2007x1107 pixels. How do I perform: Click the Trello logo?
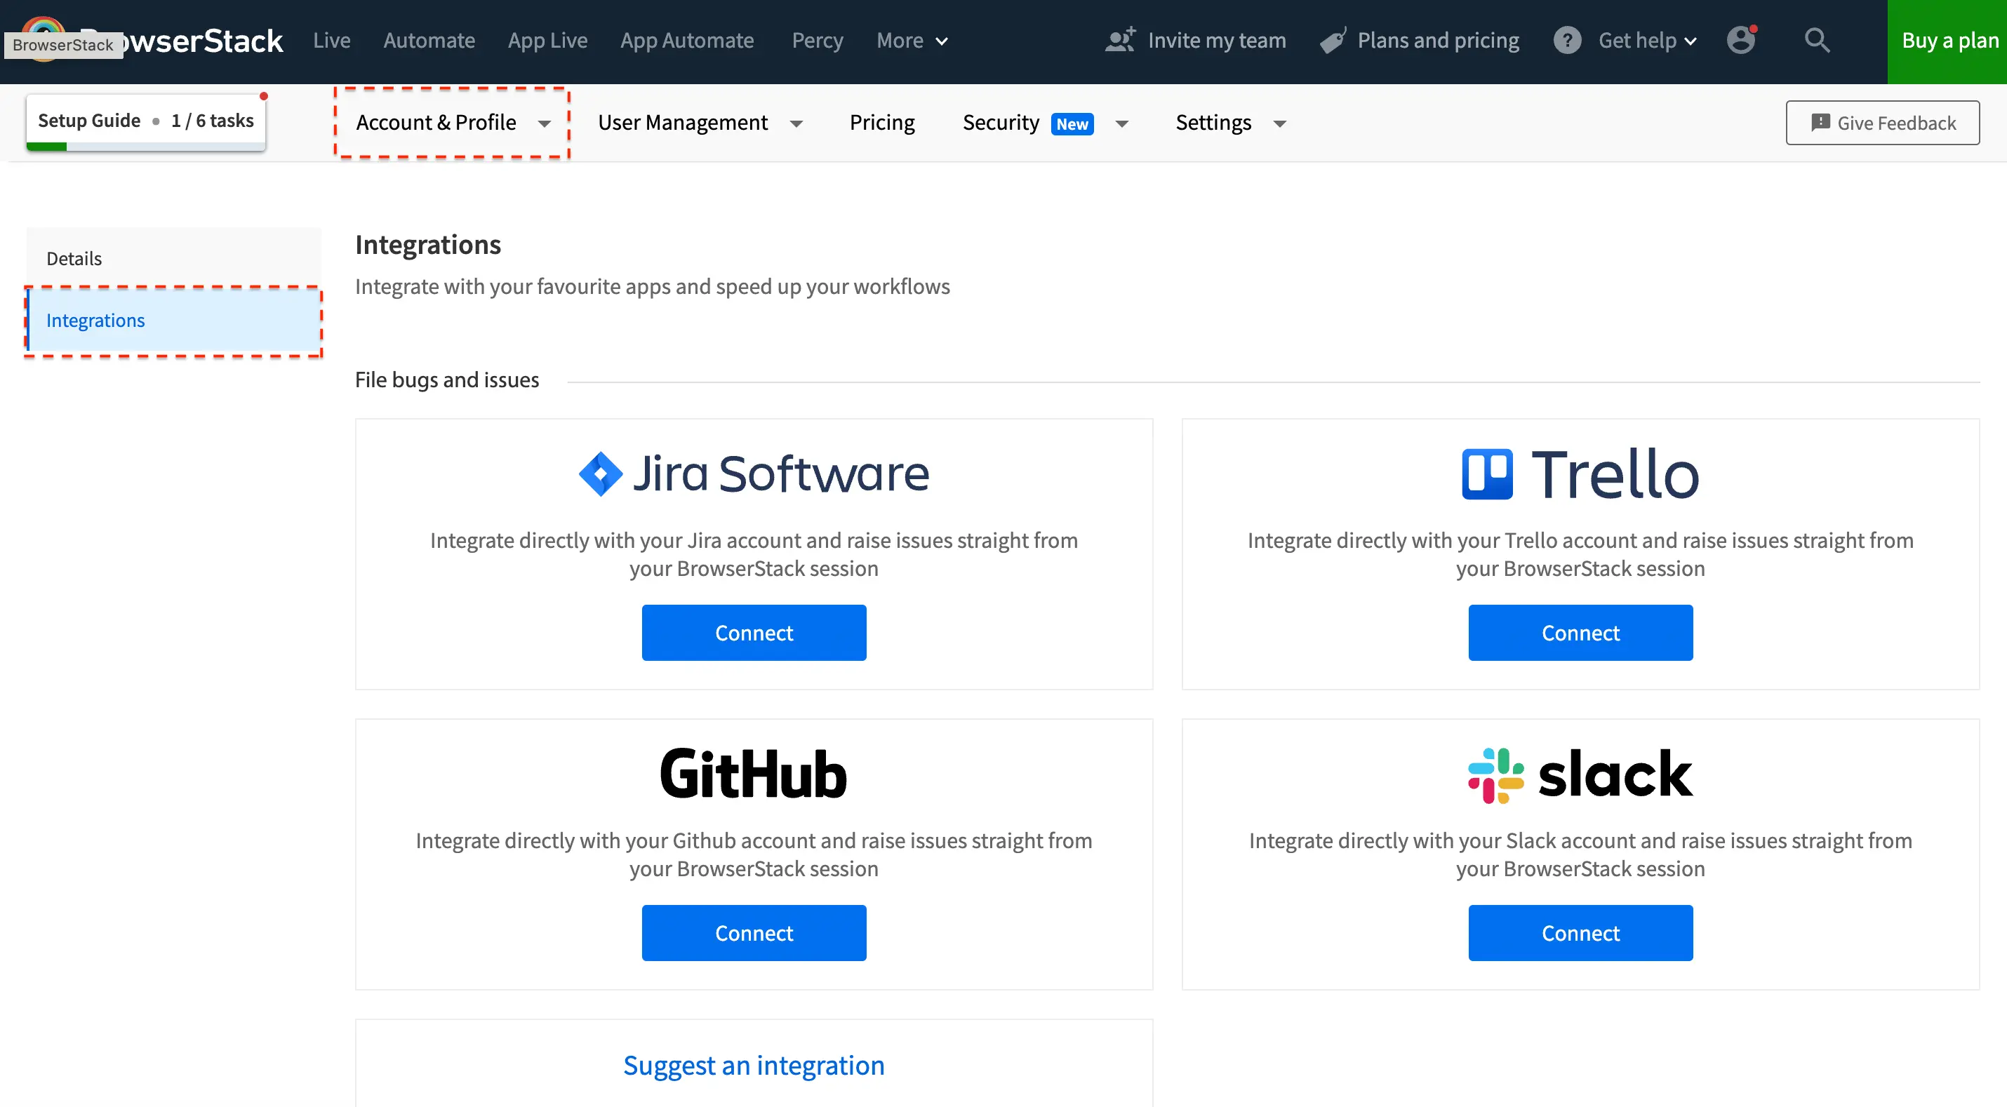[x=1580, y=474]
